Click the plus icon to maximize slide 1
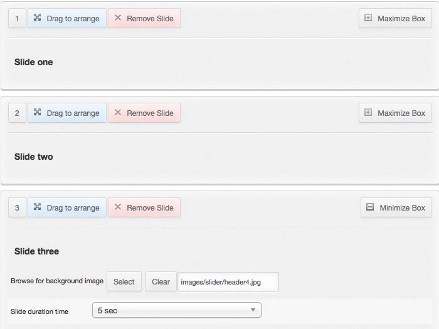Screen dimensions: 439x329 pyautogui.click(x=368, y=18)
